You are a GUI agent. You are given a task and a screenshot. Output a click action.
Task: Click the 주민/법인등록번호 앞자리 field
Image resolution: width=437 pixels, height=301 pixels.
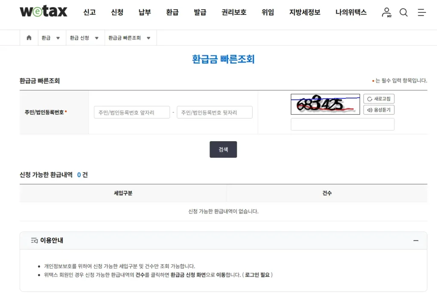click(x=132, y=112)
